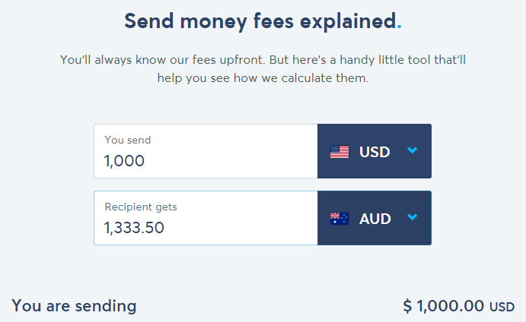
Task: Select the 1,000 value in send box
Action: pos(124,161)
